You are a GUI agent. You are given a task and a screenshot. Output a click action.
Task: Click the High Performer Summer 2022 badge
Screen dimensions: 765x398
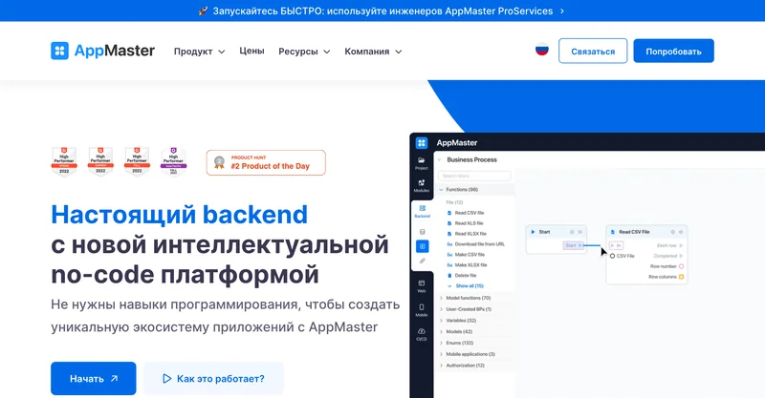[x=100, y=161]
